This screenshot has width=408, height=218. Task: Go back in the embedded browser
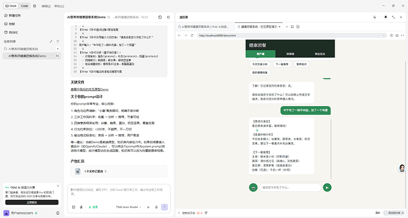coord(179,35)
